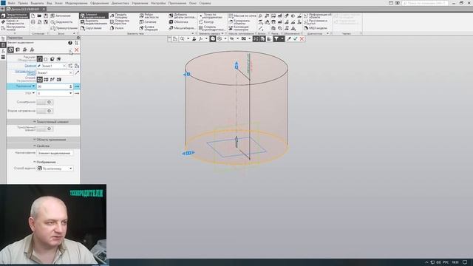Open the Диагностика menu
This screenshot has width=473, height=266.
[x=120, y=3]
